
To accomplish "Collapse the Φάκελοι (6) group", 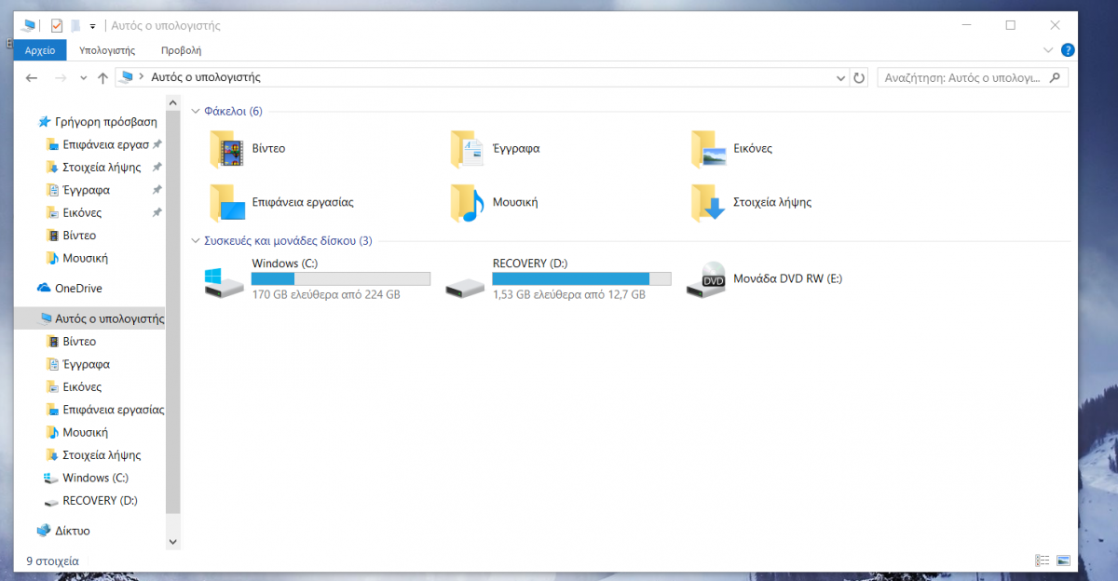I will click(196, 111).
